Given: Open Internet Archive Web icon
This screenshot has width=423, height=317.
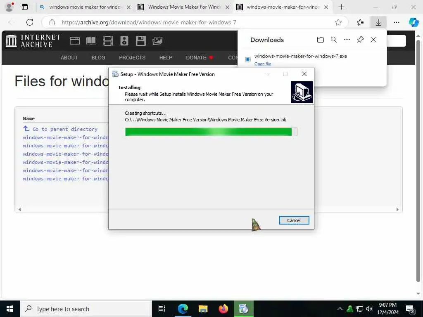Looking at the screenshot, I should point(75,41).
